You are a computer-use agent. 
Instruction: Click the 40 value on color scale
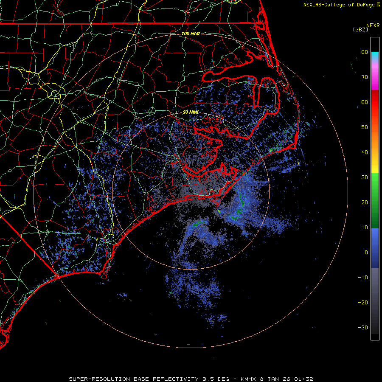point(365,152)
